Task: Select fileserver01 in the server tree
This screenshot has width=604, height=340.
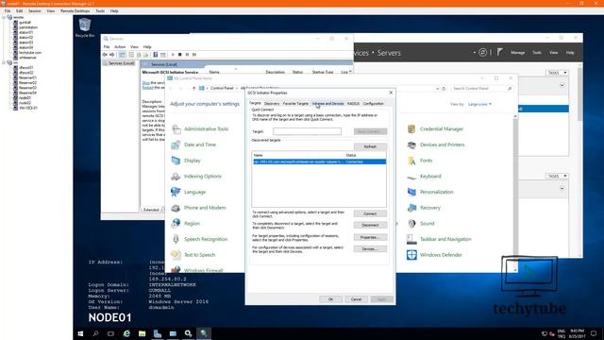Action: [27, 77]
